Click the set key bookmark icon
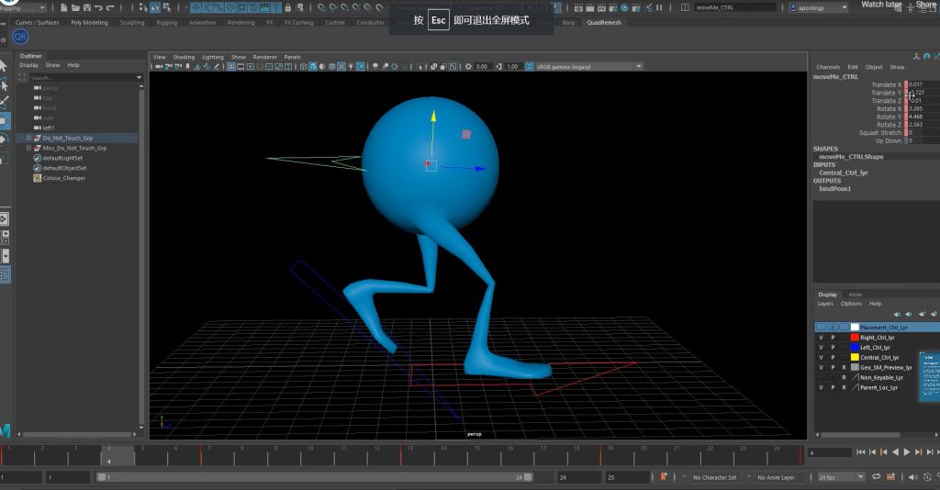The height and width of the screenshot is (490, 940). pyautogui.click(x=663, y=477)
